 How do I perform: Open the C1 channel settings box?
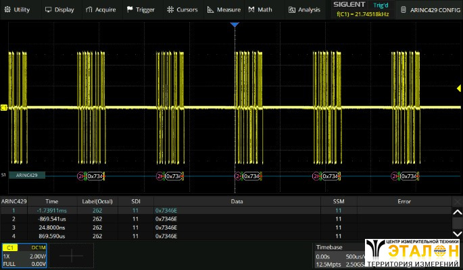pyautogui.click(x=24, y=255)
